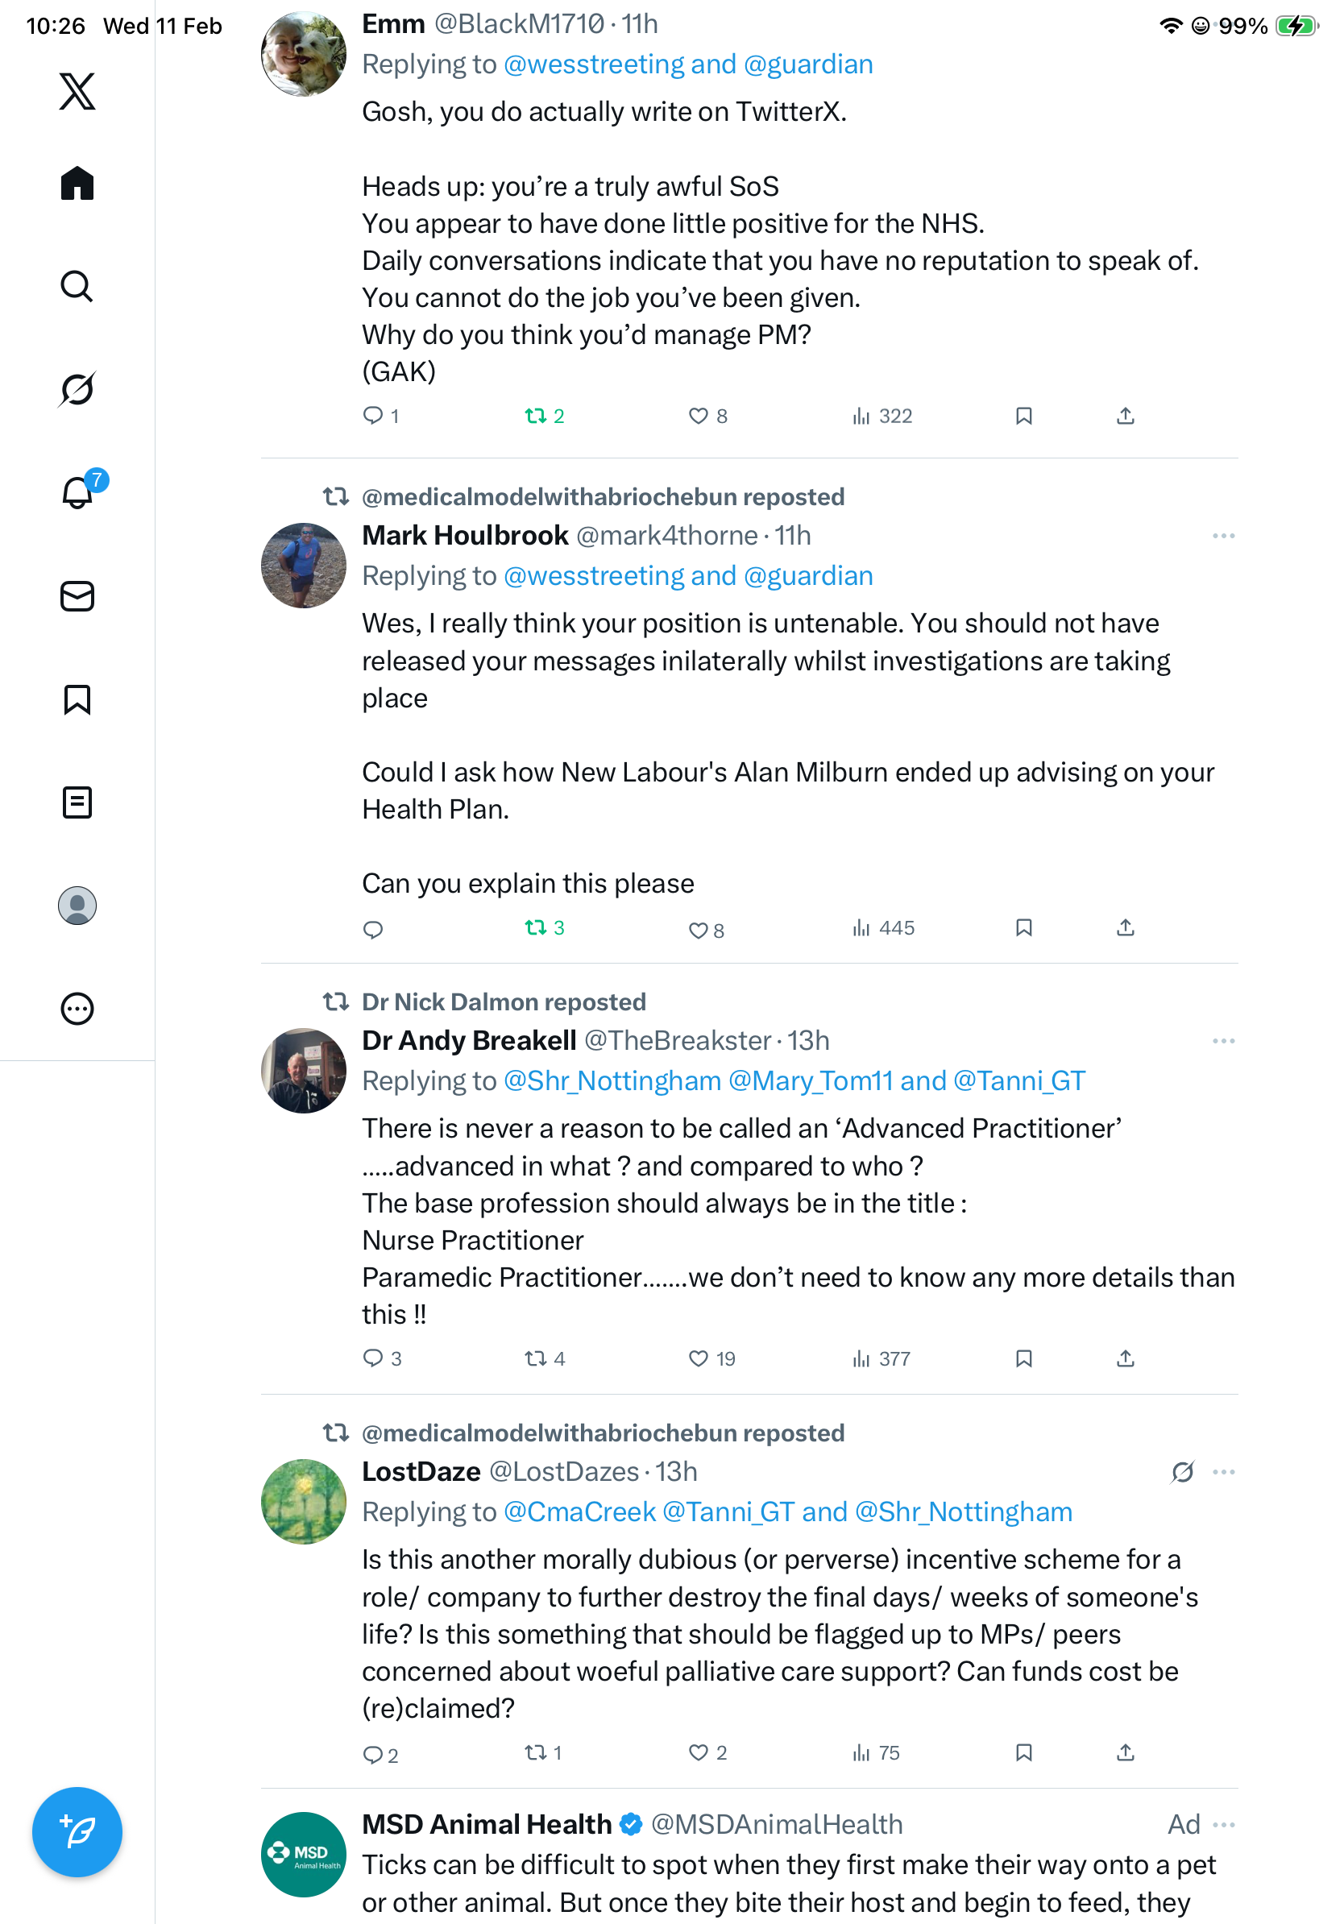Bookmark LostDaze's tweet
The image size is (1344, 1924).
coord(1023,1752)
